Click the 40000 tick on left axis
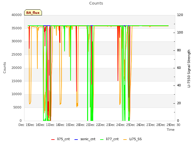This screenshot has width=193, height=145. pyautogui.click(x=17, y=15)
